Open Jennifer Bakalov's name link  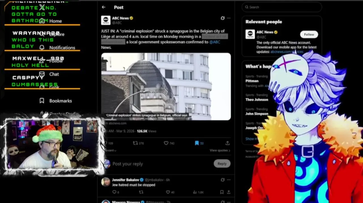coord(126,180)
